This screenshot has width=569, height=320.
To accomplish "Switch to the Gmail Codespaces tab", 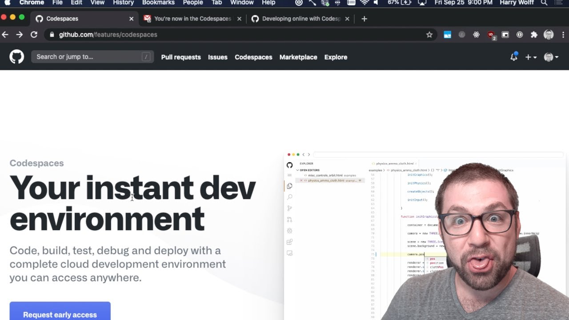I will (192, 19).
